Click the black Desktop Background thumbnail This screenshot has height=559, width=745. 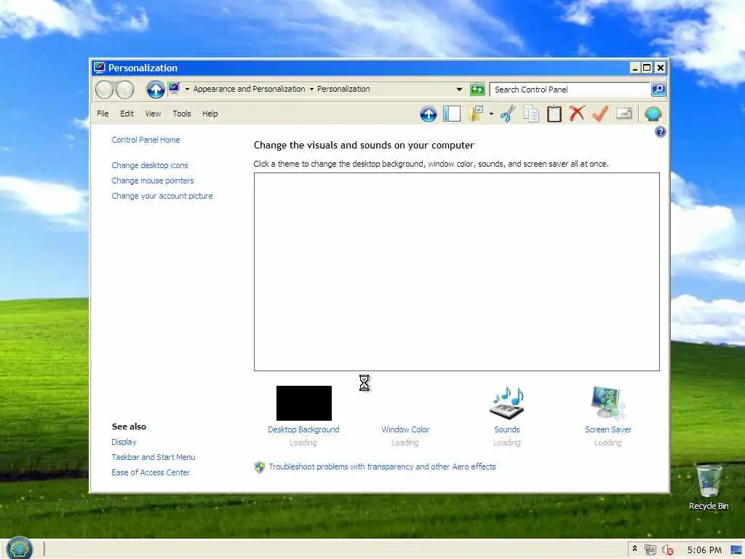pyautogui.click(x=304, y=403)
